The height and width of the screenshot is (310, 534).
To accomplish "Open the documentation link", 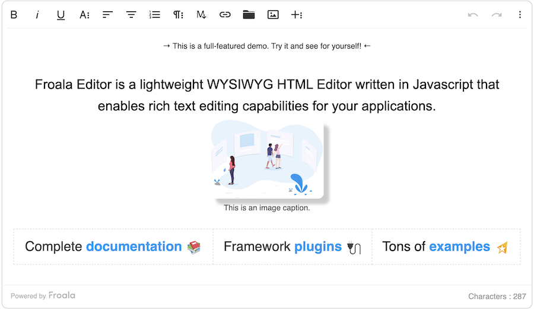I will point(134,246).
